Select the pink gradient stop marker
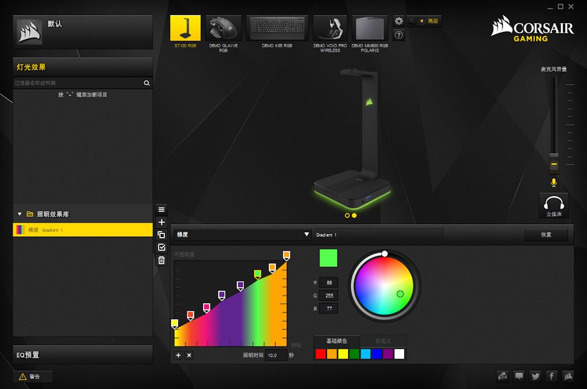Screen dimensions: 587x389 click(206, 308)
